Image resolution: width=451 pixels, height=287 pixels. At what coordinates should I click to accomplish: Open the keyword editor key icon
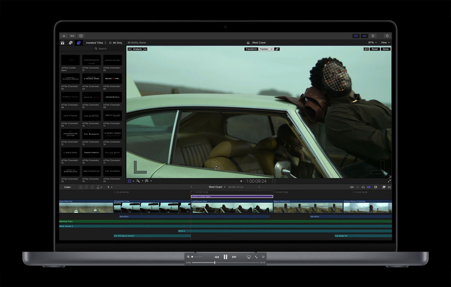point(72,36)
